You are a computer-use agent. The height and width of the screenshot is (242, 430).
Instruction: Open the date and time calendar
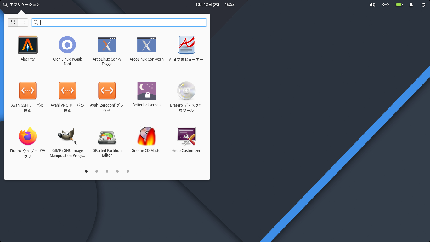(x=215, y=5)
